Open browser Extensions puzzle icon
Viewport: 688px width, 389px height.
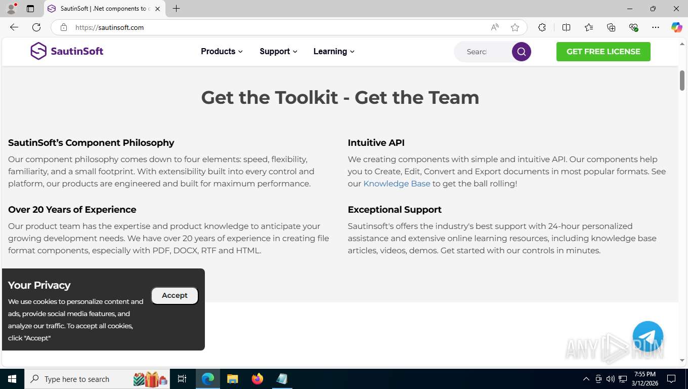pos(542,27)
